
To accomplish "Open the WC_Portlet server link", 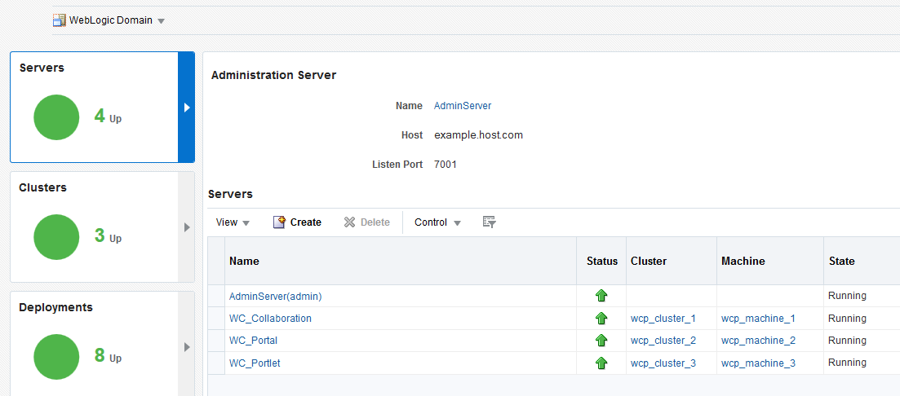I will tap(255, 363).
